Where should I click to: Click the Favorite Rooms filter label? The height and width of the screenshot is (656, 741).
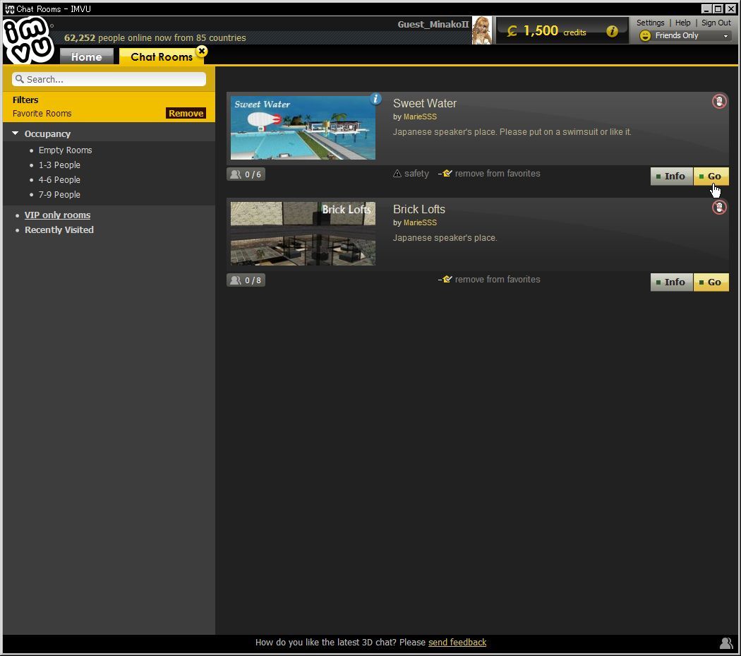(42, 114)
